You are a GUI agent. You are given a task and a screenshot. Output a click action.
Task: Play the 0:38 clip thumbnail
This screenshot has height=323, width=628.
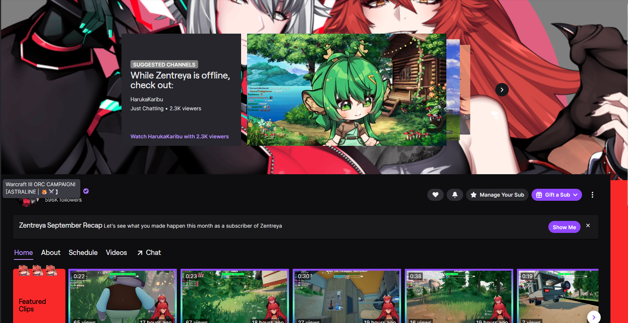459,296
